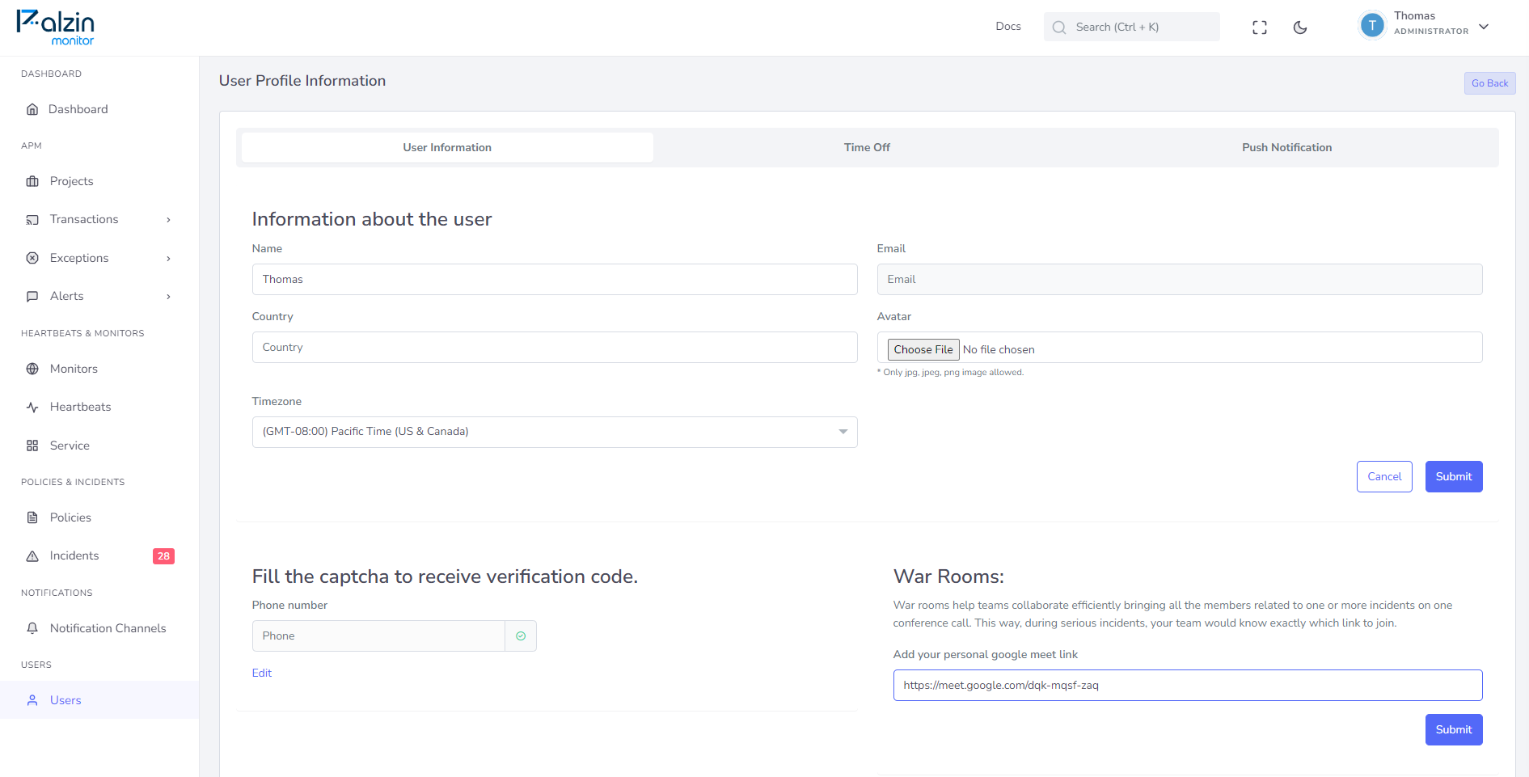1529x777 pixels.
Task: Submit the user information form
Action: coord(1454,476)
